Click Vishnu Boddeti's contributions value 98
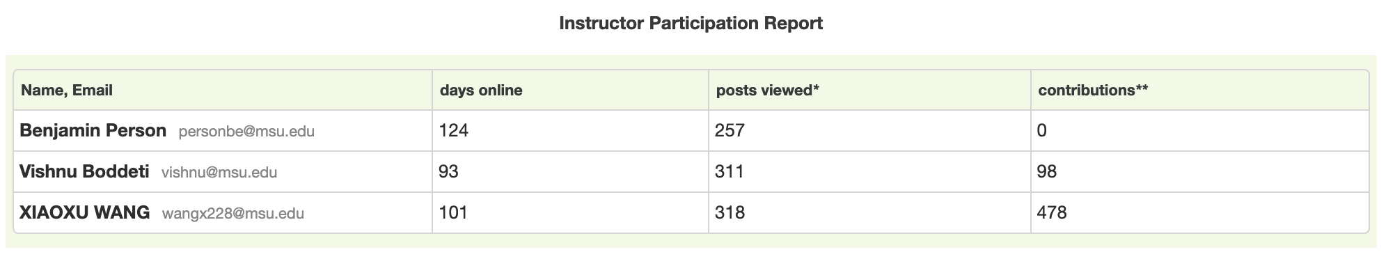 click(x=1046, y=171)
